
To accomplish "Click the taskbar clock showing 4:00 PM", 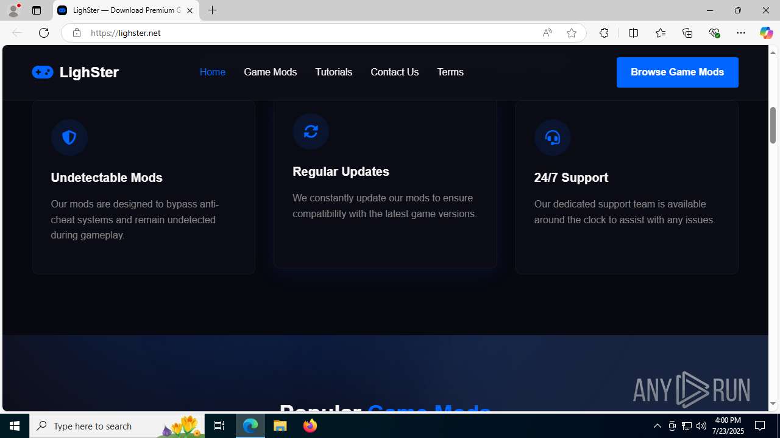I will (x=728, y=426).
